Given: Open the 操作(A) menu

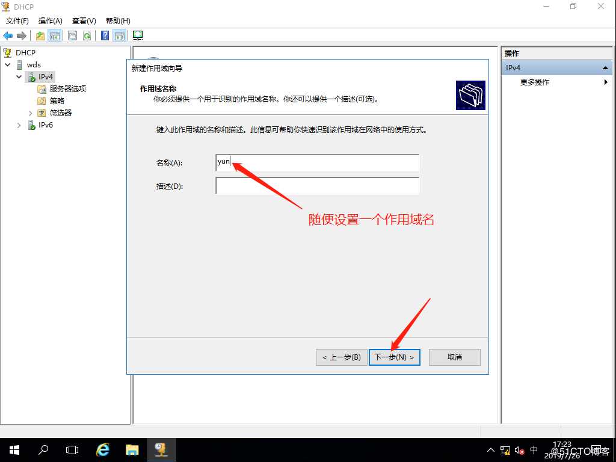Looking at the screenshot, I should pyautogui.click(x=51, y=21).
